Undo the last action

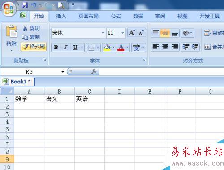click(x=34, y=5)
